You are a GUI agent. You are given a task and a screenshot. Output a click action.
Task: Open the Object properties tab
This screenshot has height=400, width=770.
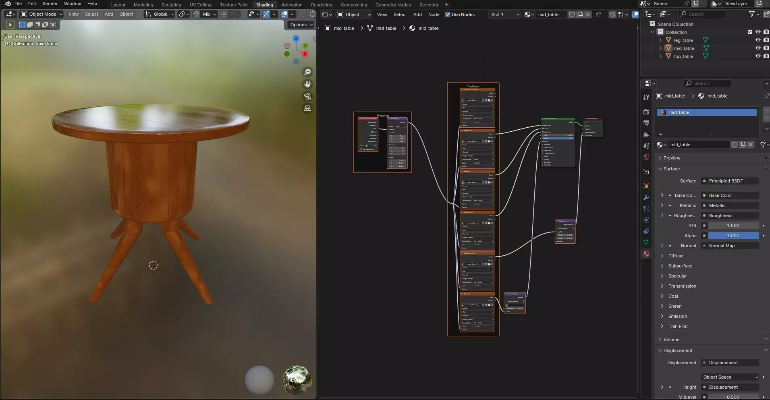[646, 186]
